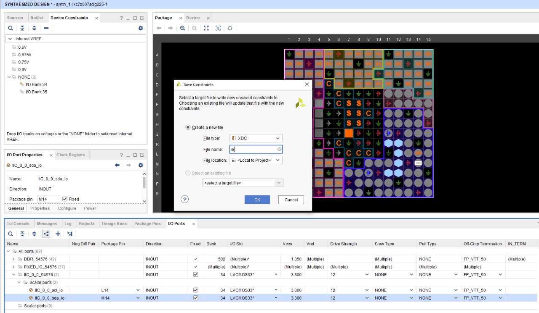Go to next object in I/O Port Properties

coord(129,165)
